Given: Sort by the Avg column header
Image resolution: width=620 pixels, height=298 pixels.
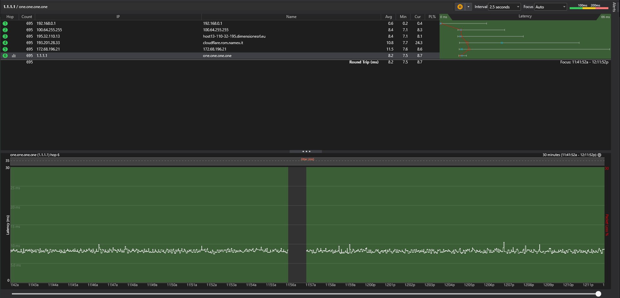Looking at the screenshot, I should pyautogui.click(x=388, y=17).
